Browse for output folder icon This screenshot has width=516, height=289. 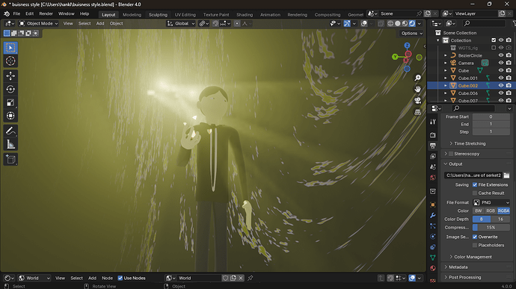tap(506, 175)
